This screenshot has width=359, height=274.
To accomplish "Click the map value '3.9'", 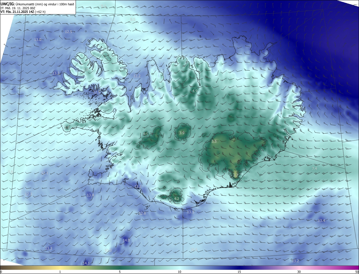I will (x=182, y=133).
